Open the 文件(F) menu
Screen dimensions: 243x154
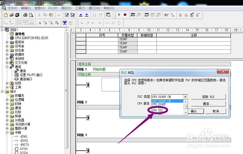click(12, 8)
